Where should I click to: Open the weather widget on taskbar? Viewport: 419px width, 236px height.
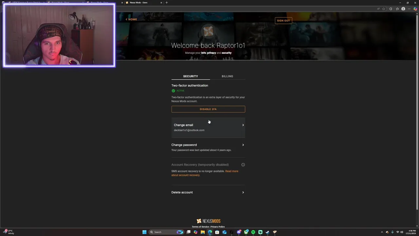point(9,232)
